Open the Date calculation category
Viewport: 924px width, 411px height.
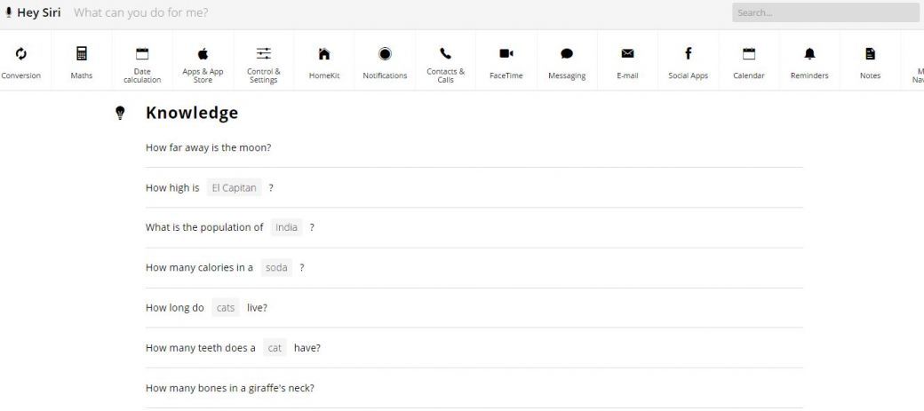point(142,54)
